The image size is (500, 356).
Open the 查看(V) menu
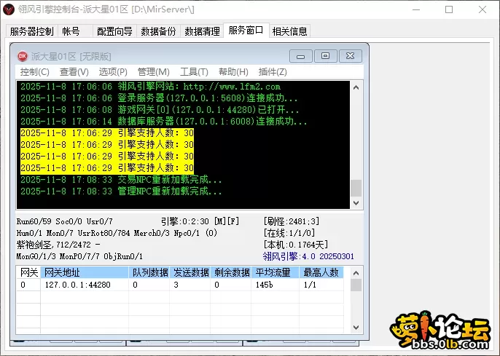click(x=74, y=72)
